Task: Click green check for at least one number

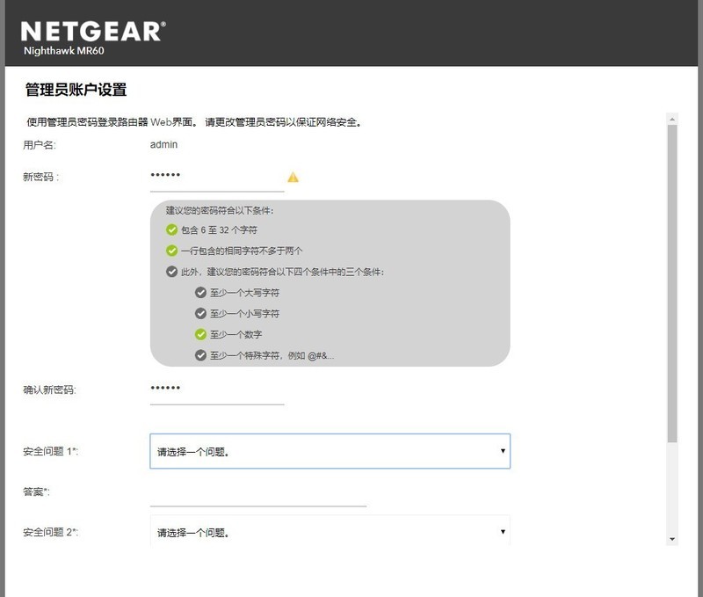Action: coord(201,334)
